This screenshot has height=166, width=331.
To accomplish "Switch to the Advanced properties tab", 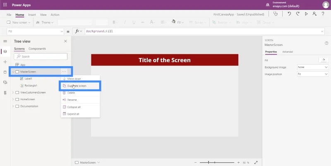I will pyautogui.click(x=288, y=52).
